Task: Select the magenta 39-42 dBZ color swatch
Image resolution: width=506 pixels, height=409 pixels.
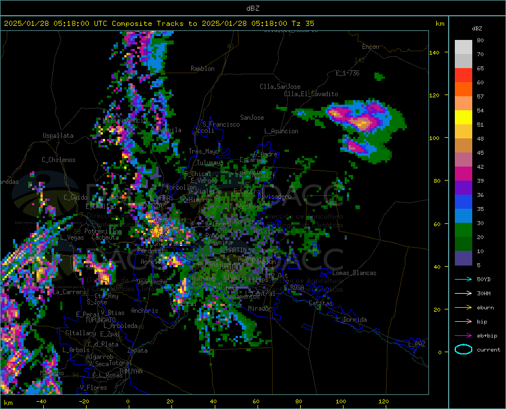Action: click(463, 174)
